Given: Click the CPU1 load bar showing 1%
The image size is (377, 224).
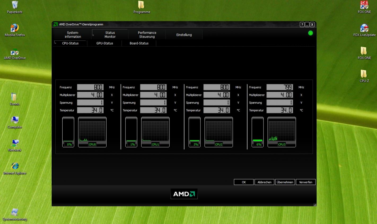Looking at the screenshot, I should [131, 132].
